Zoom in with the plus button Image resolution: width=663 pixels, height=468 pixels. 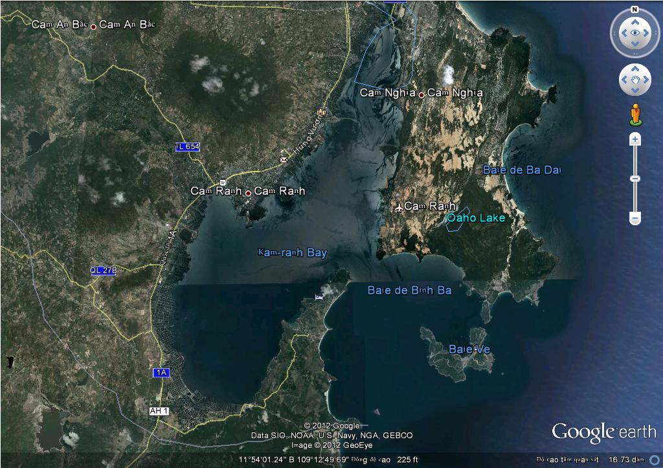(635, 139)
